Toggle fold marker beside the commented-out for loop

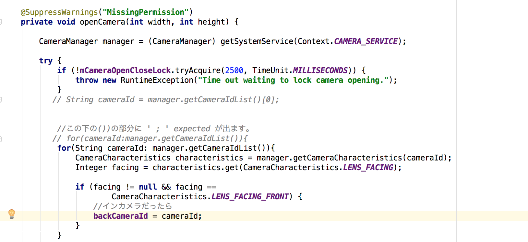tap(1, 138)
